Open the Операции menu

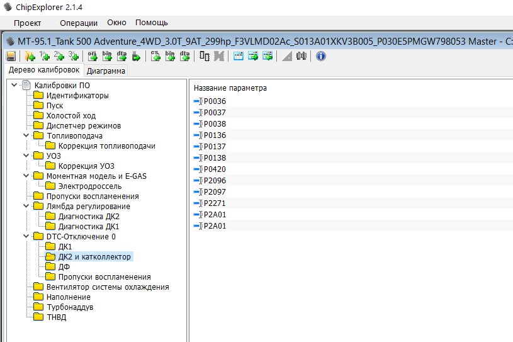(79, 23)
